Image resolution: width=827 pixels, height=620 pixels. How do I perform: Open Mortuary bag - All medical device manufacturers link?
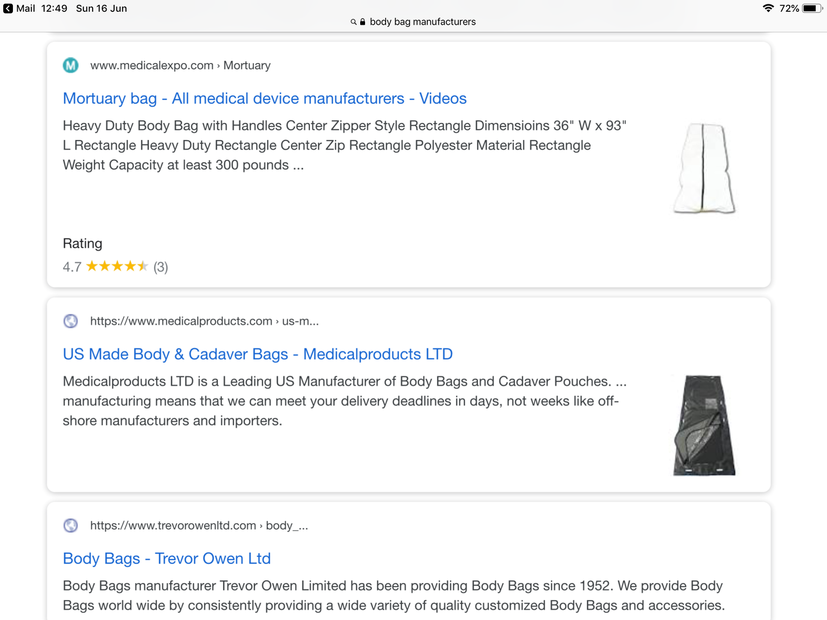click(264, 98)
